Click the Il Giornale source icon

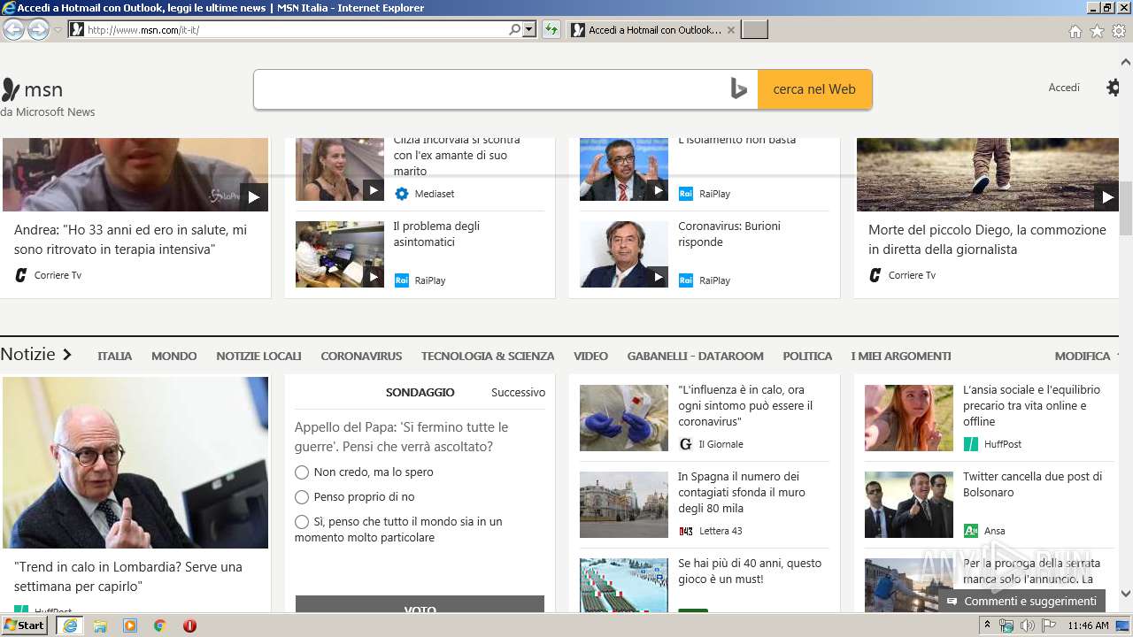point(685,444)
